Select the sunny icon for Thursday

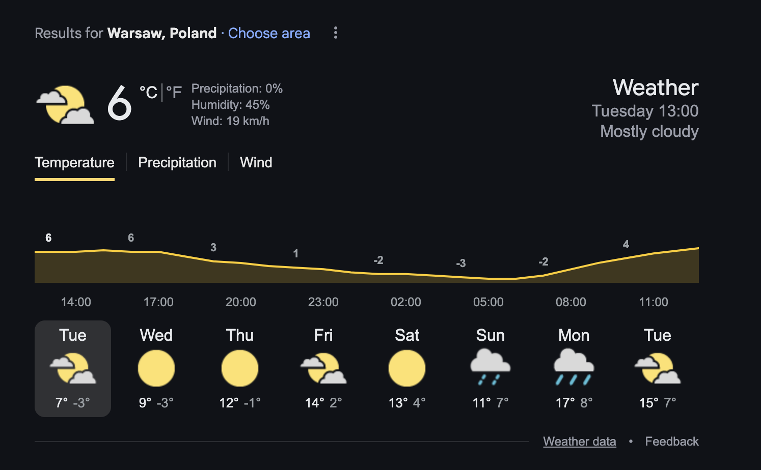click(240, 368)
